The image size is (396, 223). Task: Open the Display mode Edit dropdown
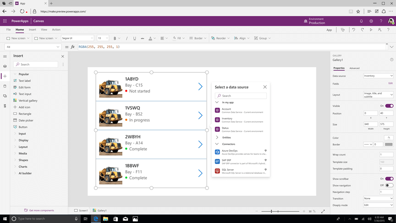378,205
